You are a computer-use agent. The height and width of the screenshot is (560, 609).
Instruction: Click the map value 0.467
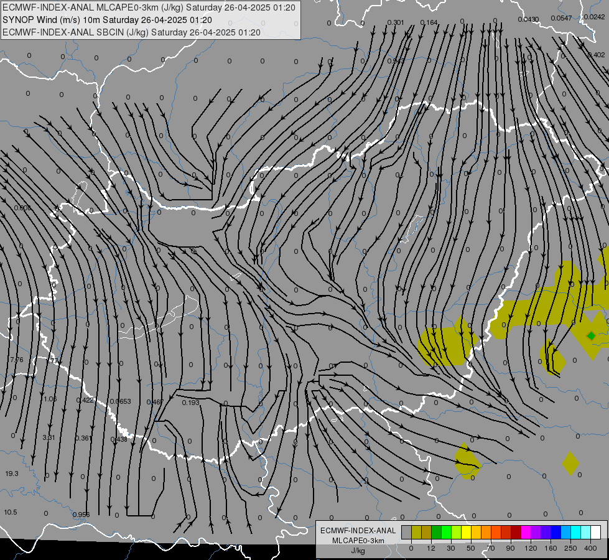point(156,402)
